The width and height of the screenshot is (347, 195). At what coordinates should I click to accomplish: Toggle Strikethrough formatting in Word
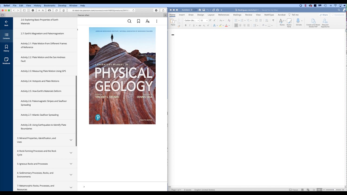[200, 25]
